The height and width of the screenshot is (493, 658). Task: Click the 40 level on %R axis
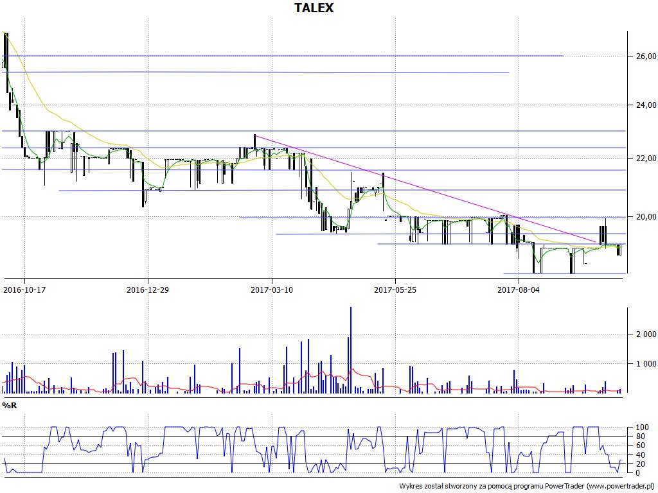tap(641, 455)
